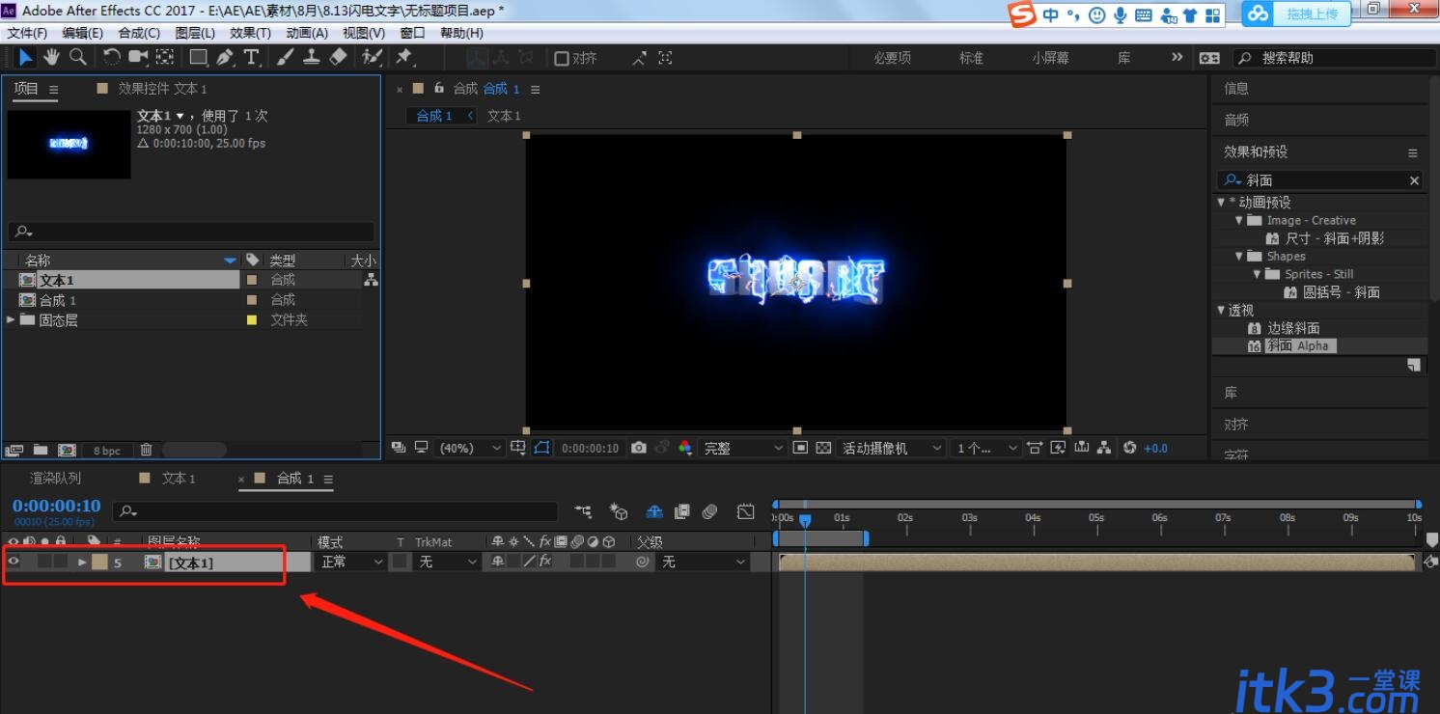Open the graph editor icon
This screenshot has height=714, width=1440.
tap(745, 511)
